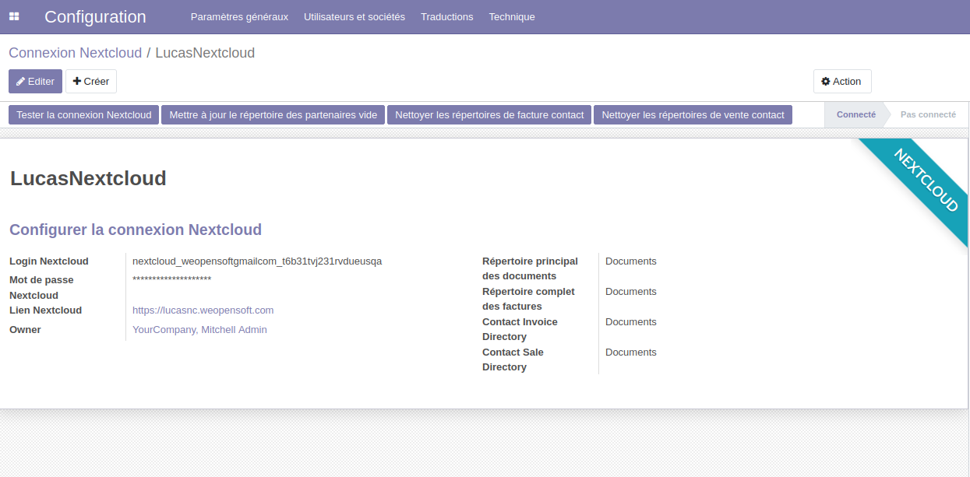The width and height of the screenshot is (970, 477).
Task: Click Configurer la connexion Nextcloud heading
Action: coord(136,230)
